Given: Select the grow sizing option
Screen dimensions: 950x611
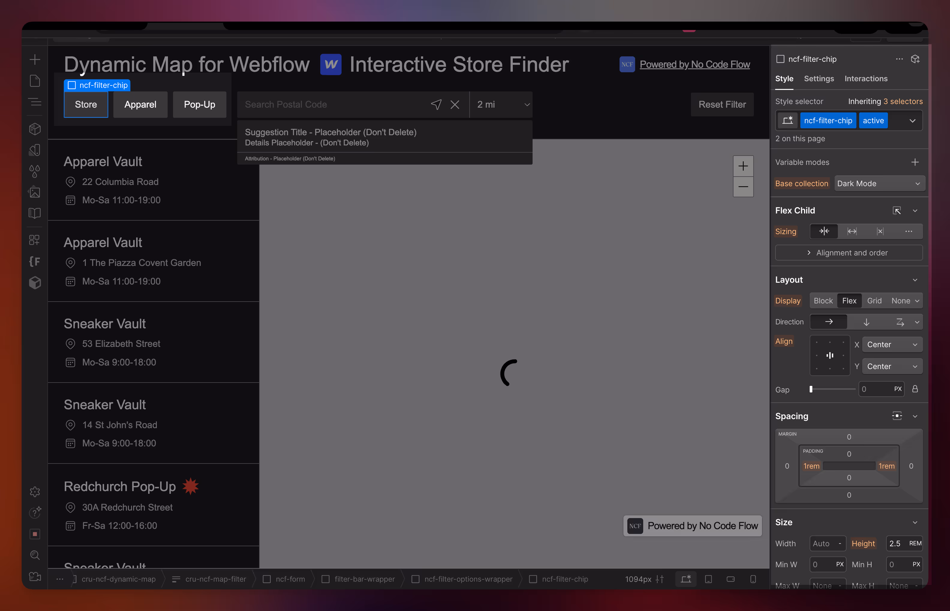Looking at the screenshot, I should 852,231.
